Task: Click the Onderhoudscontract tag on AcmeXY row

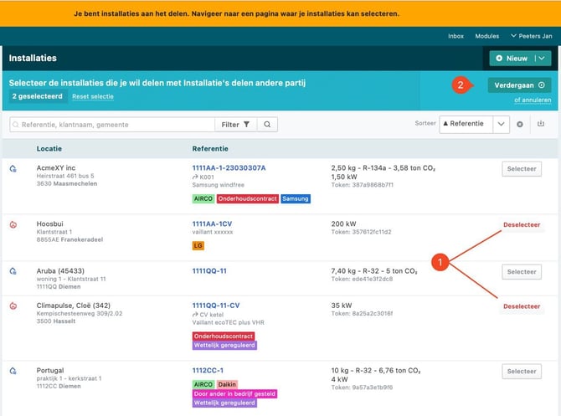Action: click(x=247, y=198)
